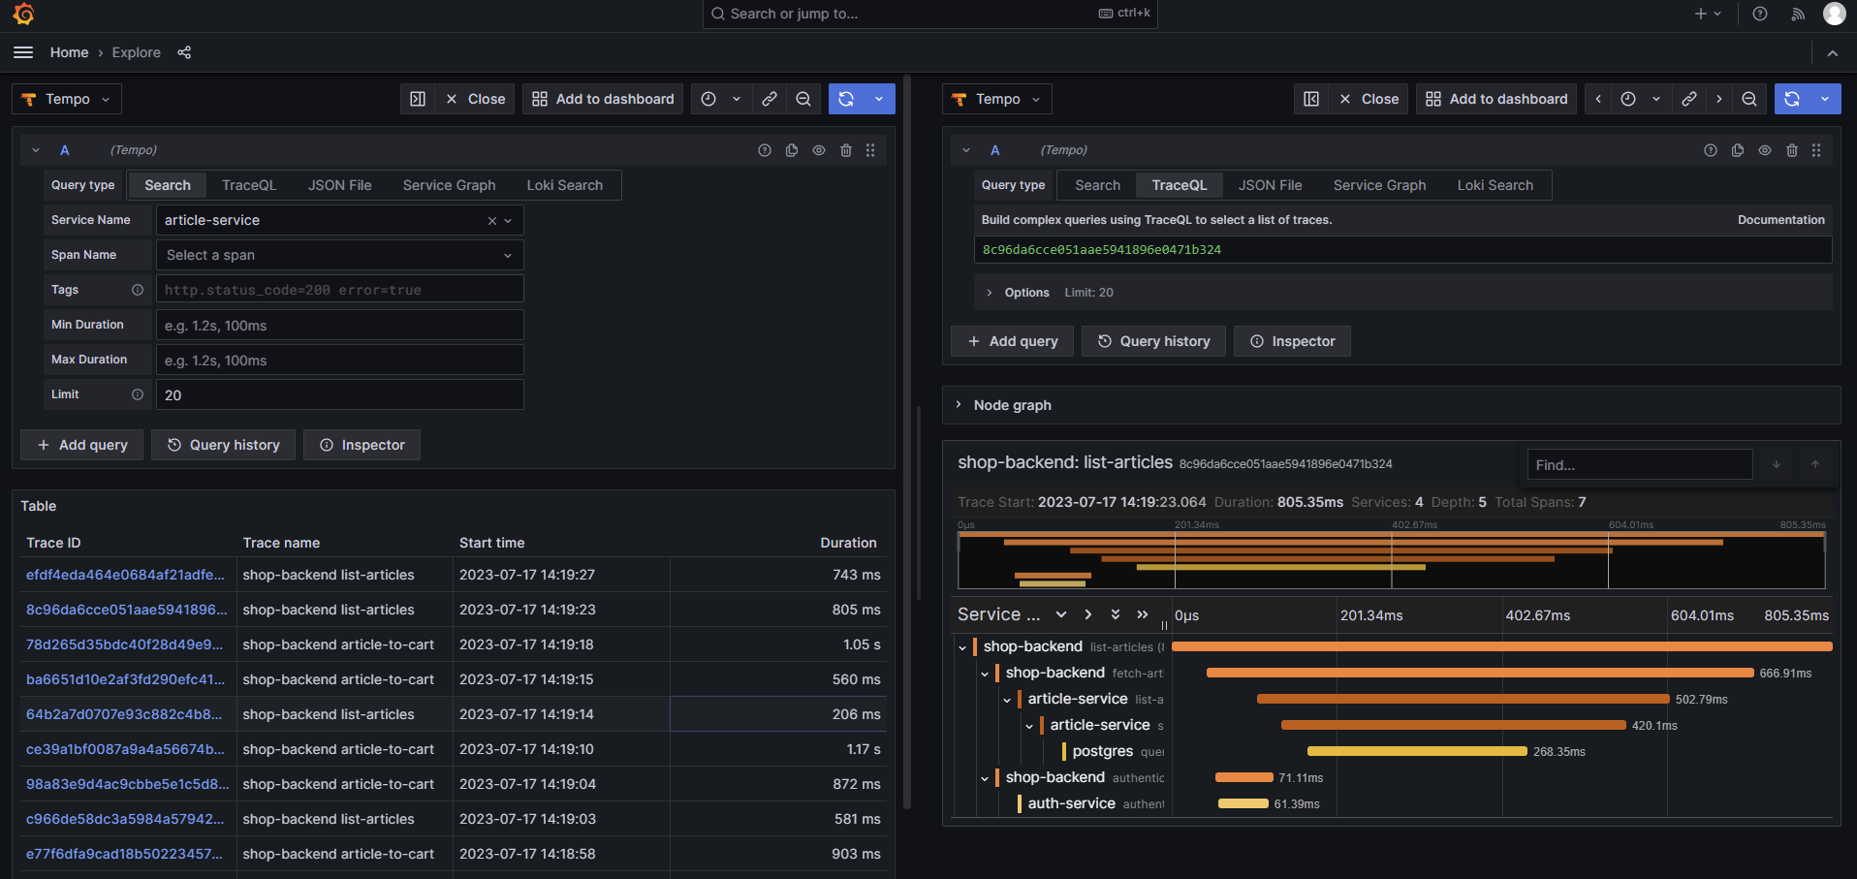Select Search query type in right pane
The image size is (1857, 879).
(1098, 185)
